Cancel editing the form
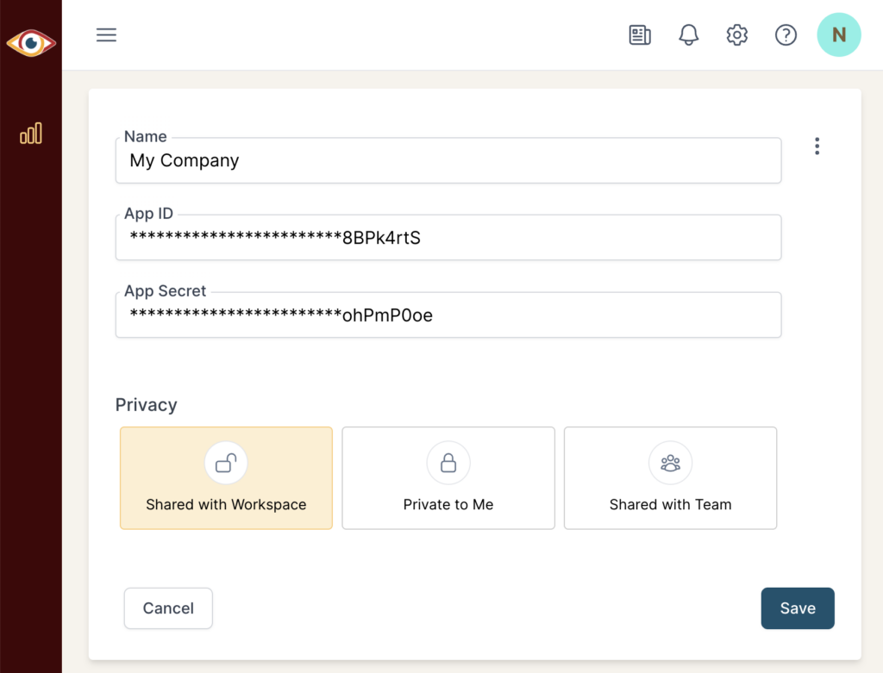Viewport: 883px width, 673px height. [168, 608]
